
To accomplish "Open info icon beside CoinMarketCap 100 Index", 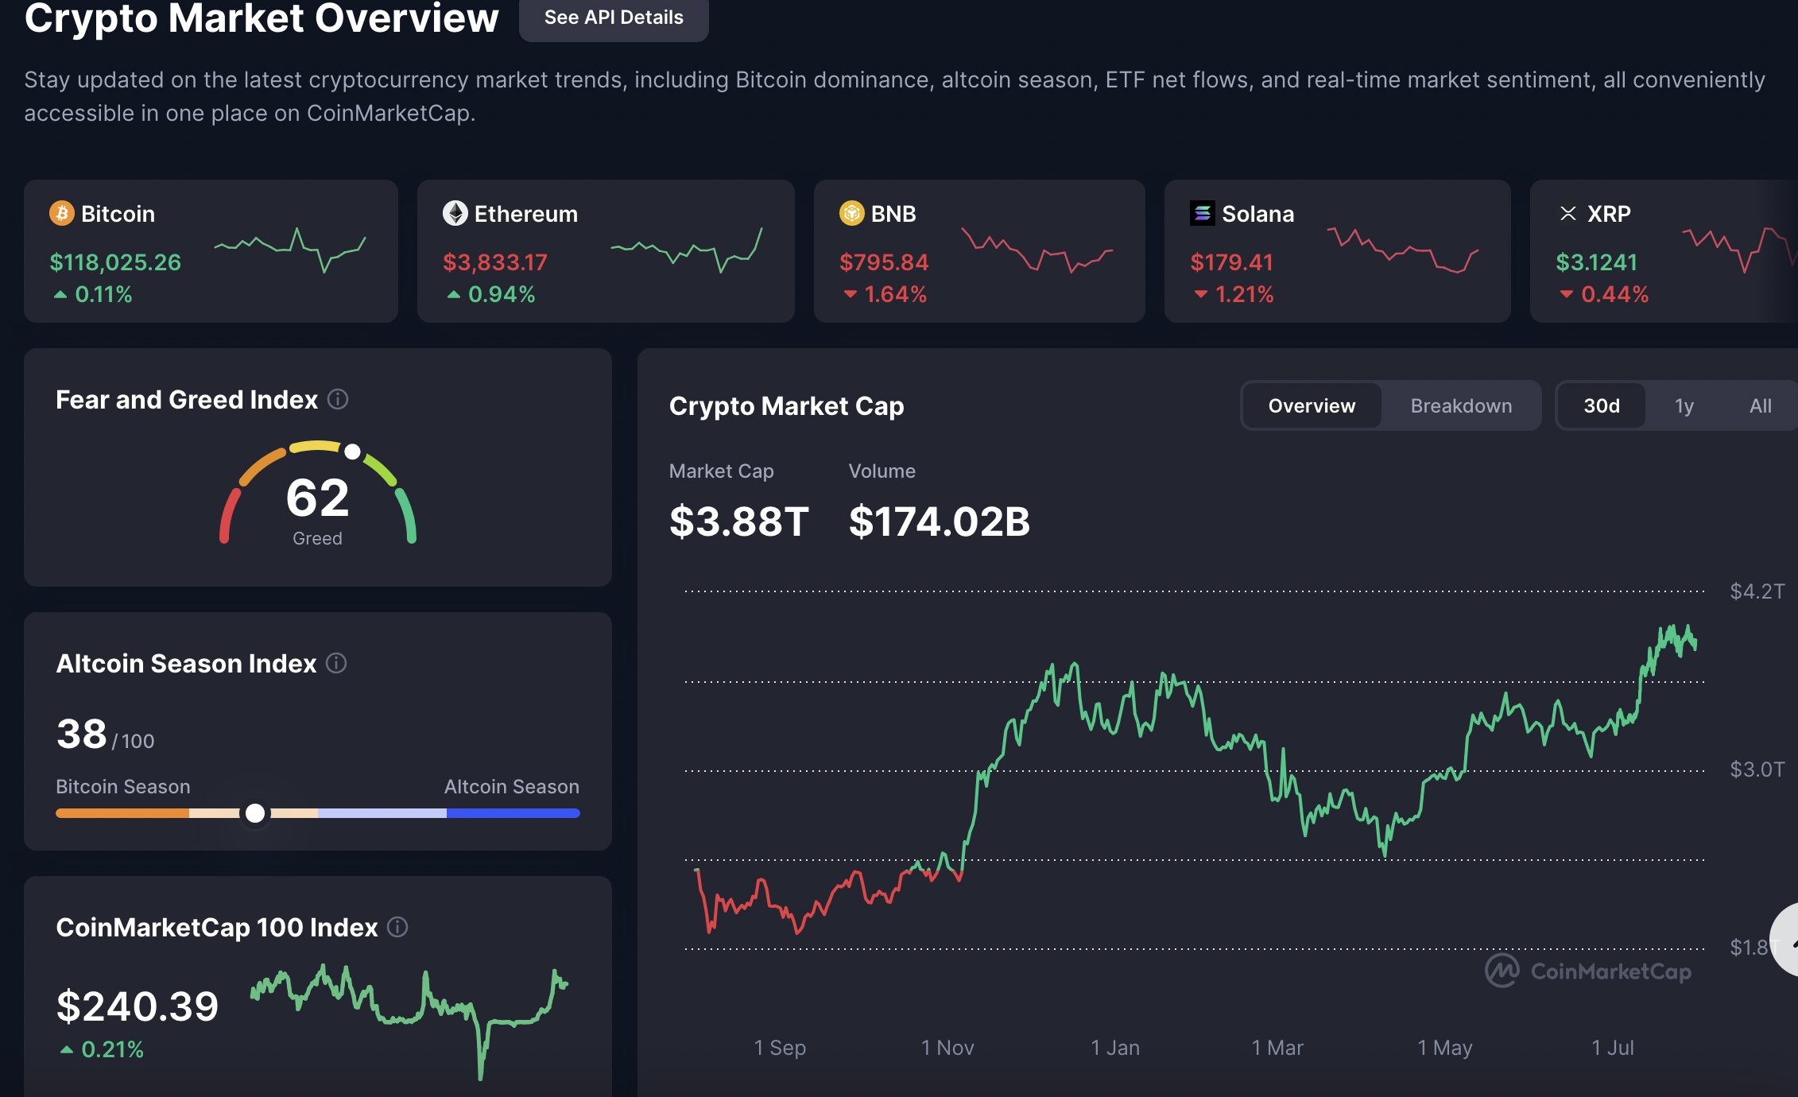I will pyautogui.click(x=397, y=927).
